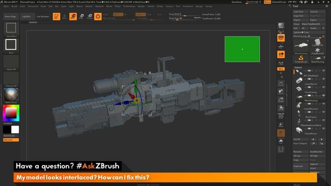The height and width of the screenshot is (186, 331).
Task: Toggle the Floor grid icon
Action: (281, 47)
